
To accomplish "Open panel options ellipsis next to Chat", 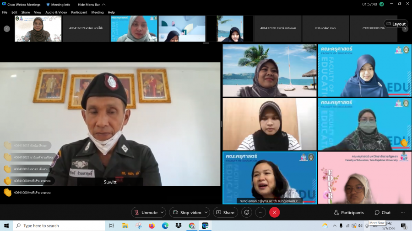I will [x=403, y=212].
